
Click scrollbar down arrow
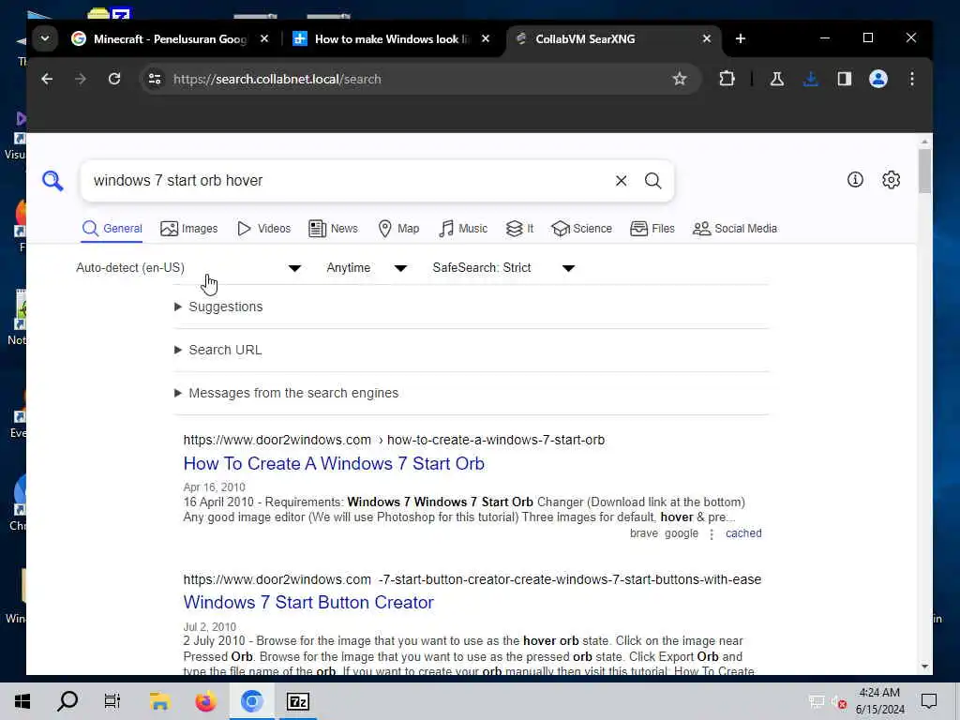pyautogui.click(x=924, y=667)
